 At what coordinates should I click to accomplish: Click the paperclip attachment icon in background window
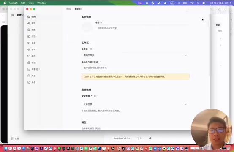pos(150,138)
